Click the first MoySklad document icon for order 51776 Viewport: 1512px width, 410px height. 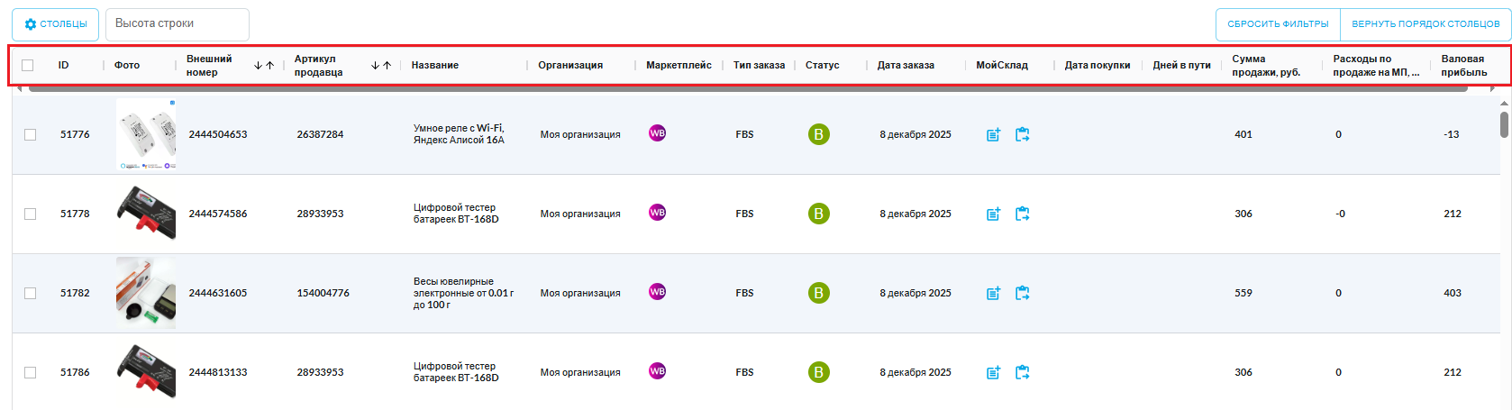(x=993, y=134)
